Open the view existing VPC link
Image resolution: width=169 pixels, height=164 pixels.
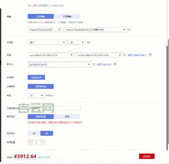point(137,55)
